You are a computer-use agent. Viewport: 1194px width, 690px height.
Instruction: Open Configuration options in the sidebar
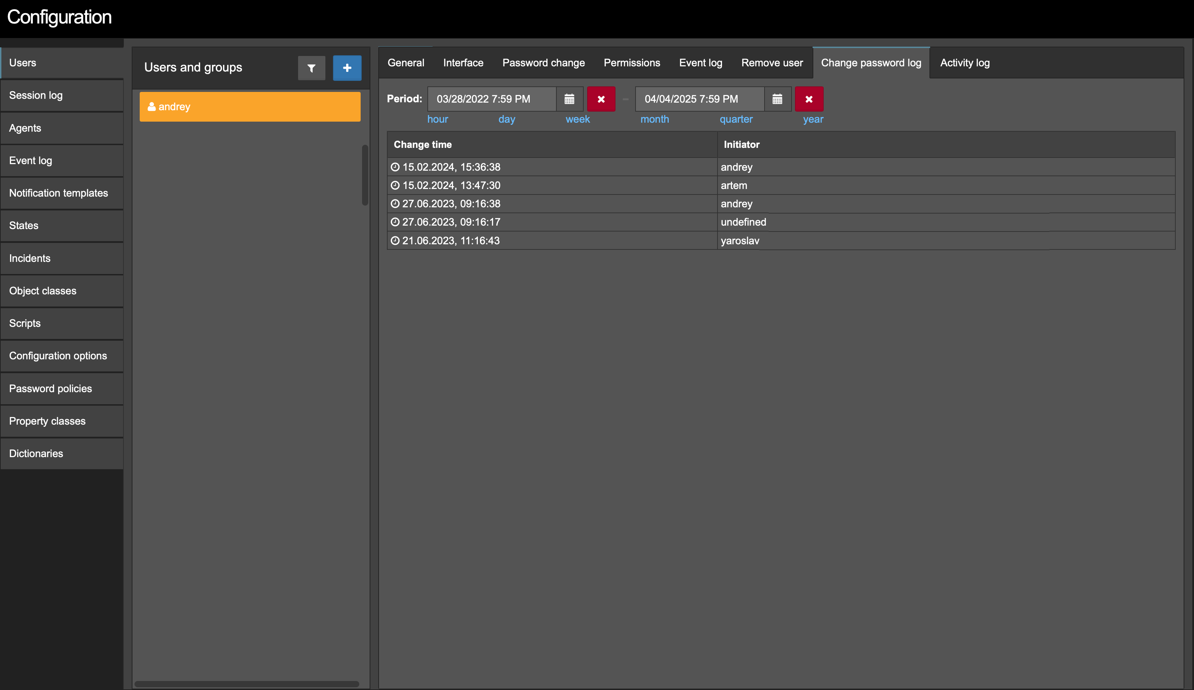pos(62,356)
